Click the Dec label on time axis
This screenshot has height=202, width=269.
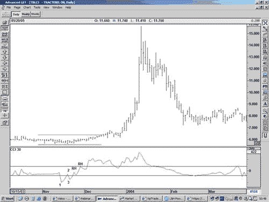point(88,191)
